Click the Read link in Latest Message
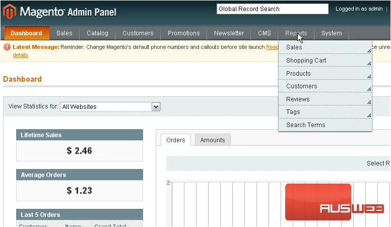Image resolution: width=391 pixels, height=227 pixels. click(x=272, y=47)
